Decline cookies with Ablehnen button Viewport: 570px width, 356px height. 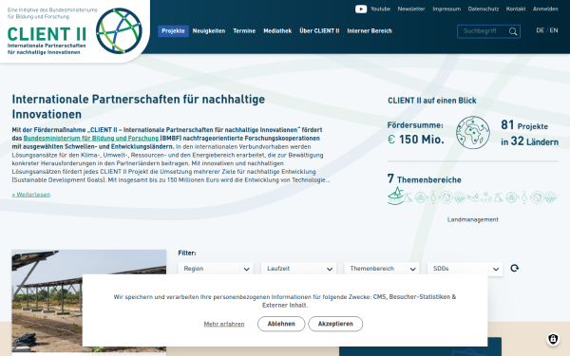(281, 324)
